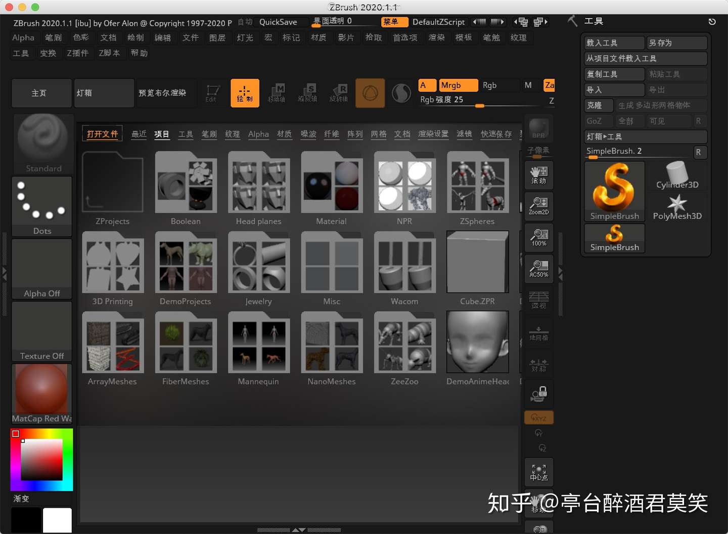Open the Alpha palette menu
The image size is (728, 534).
pos(23,37)
